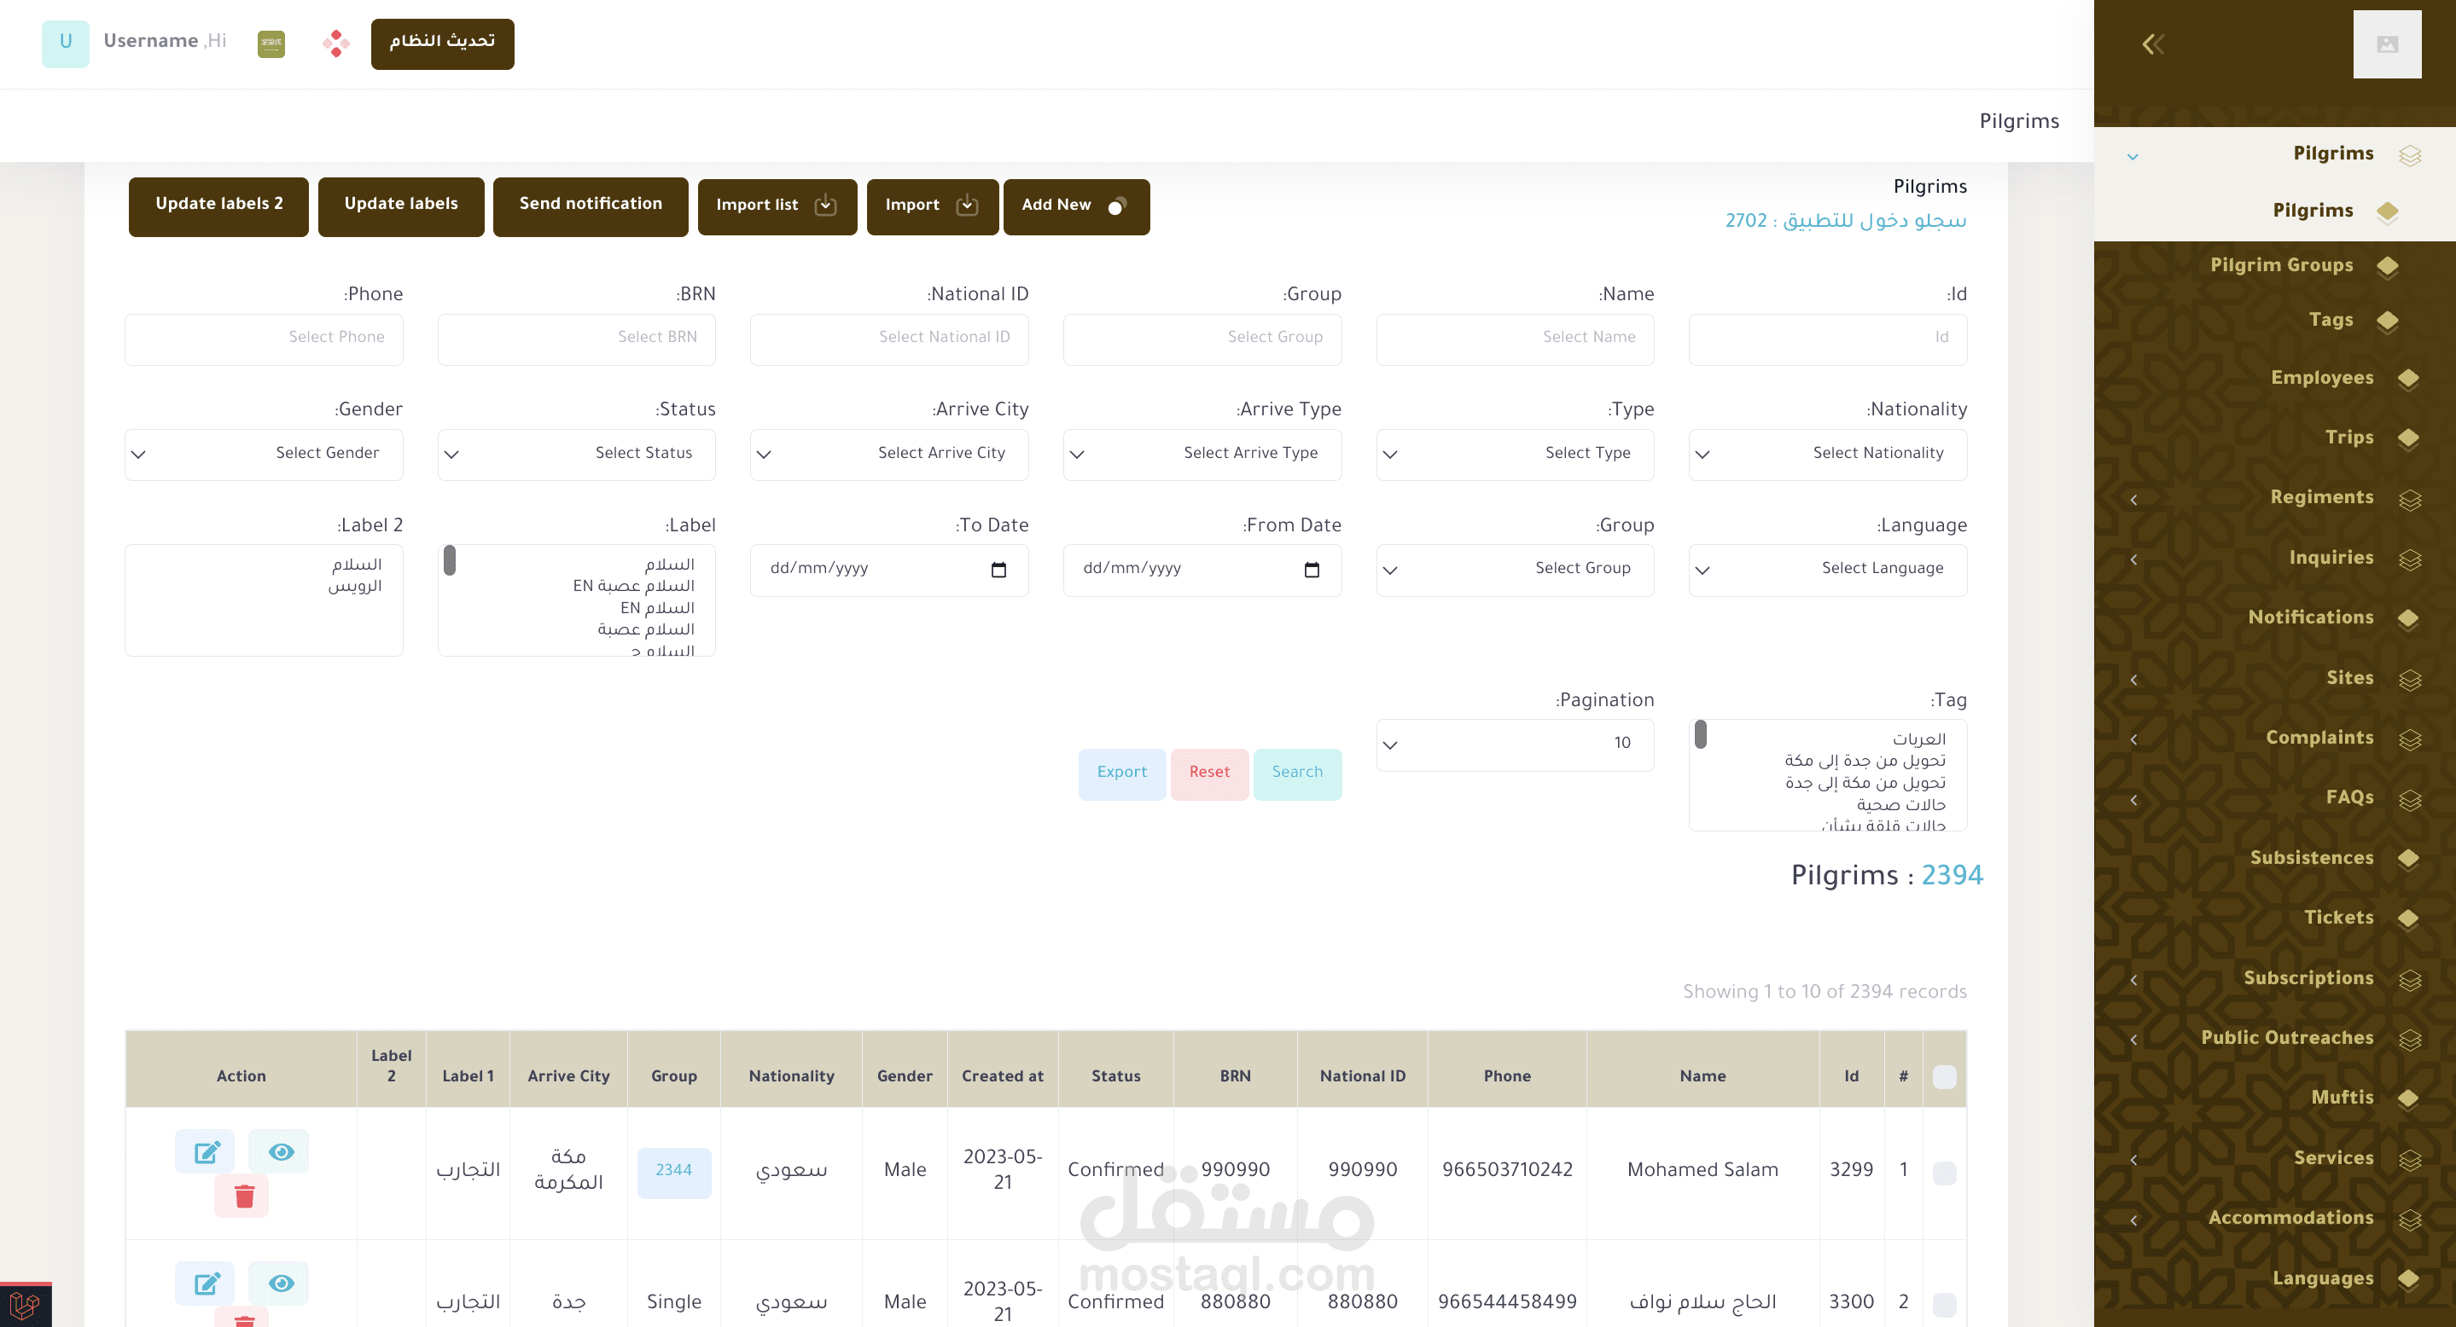This screenshot has height=1327, width=2456.
Task: Click the edit icon for Mohamed Salam
Action: (206, 1151)
